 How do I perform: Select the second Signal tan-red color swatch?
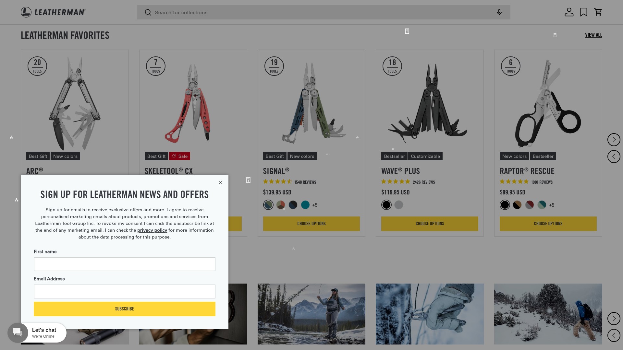coord(281,205)
